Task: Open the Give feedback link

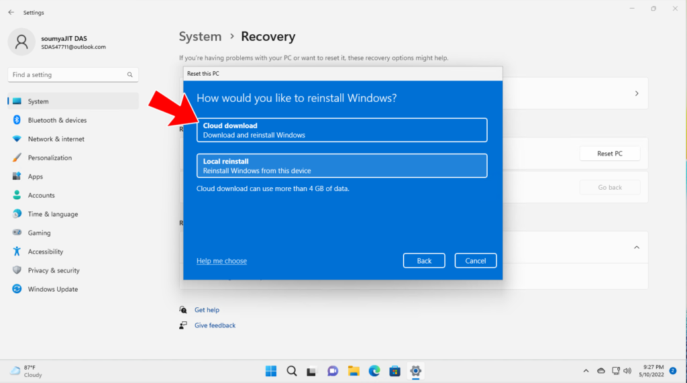Action: pos(215,325)
